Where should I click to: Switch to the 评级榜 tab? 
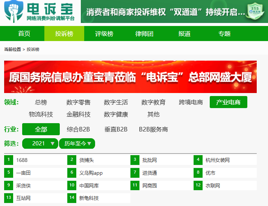click(104, 34)
